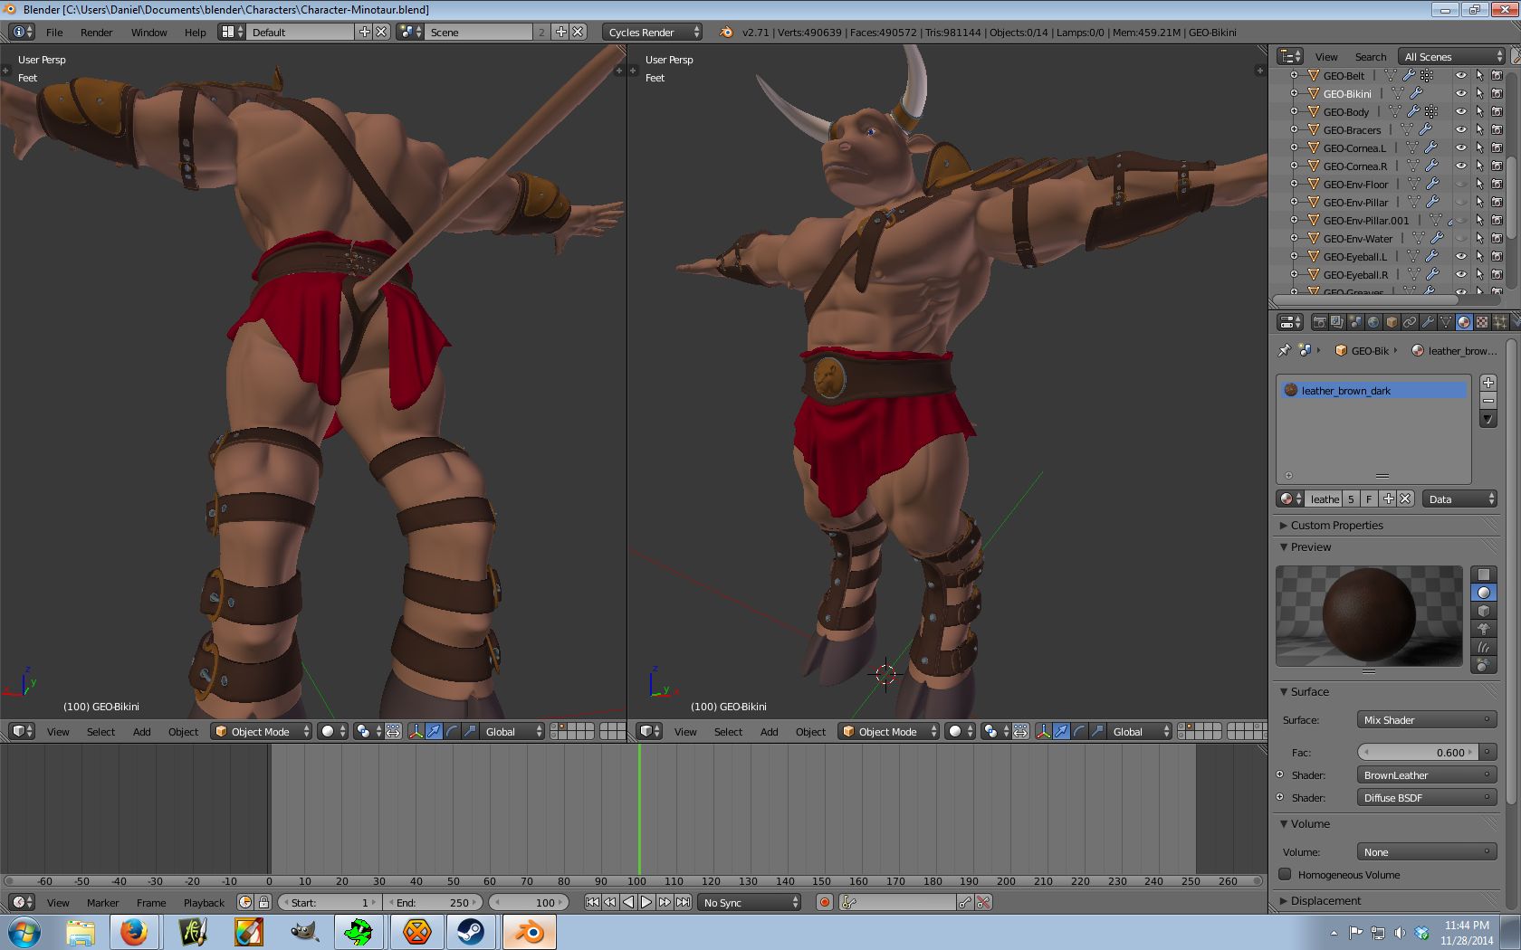Expand the Displacement panel
This screenshot has width=1521, height=950.
(x=1325, y=900)
